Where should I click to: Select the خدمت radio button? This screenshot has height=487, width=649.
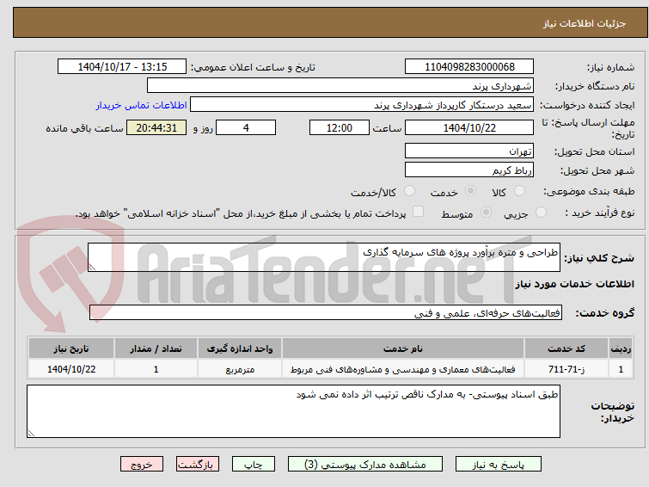pyautogui.click(x=470, y=191)
